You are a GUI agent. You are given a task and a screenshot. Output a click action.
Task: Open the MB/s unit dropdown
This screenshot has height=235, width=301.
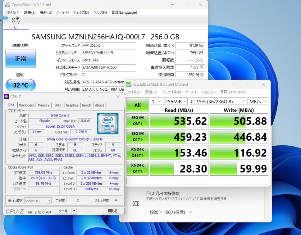[x=258, y=102]
